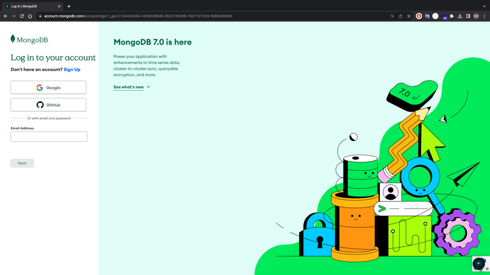Click the MongoDB leaf logo
The height and width of the screenshot is (275, 490).
(x=30, y=39)
